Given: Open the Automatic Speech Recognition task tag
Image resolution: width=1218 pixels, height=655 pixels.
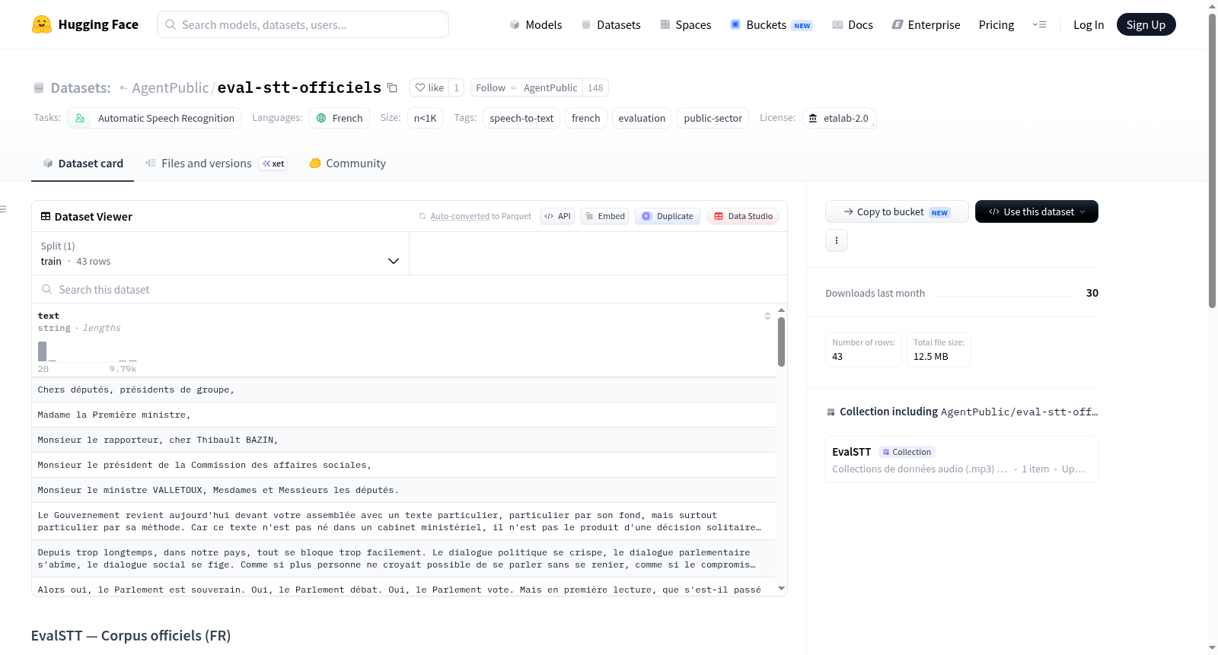Looking at the screenshot, I should pyautogui.click(x=155, y=118).
